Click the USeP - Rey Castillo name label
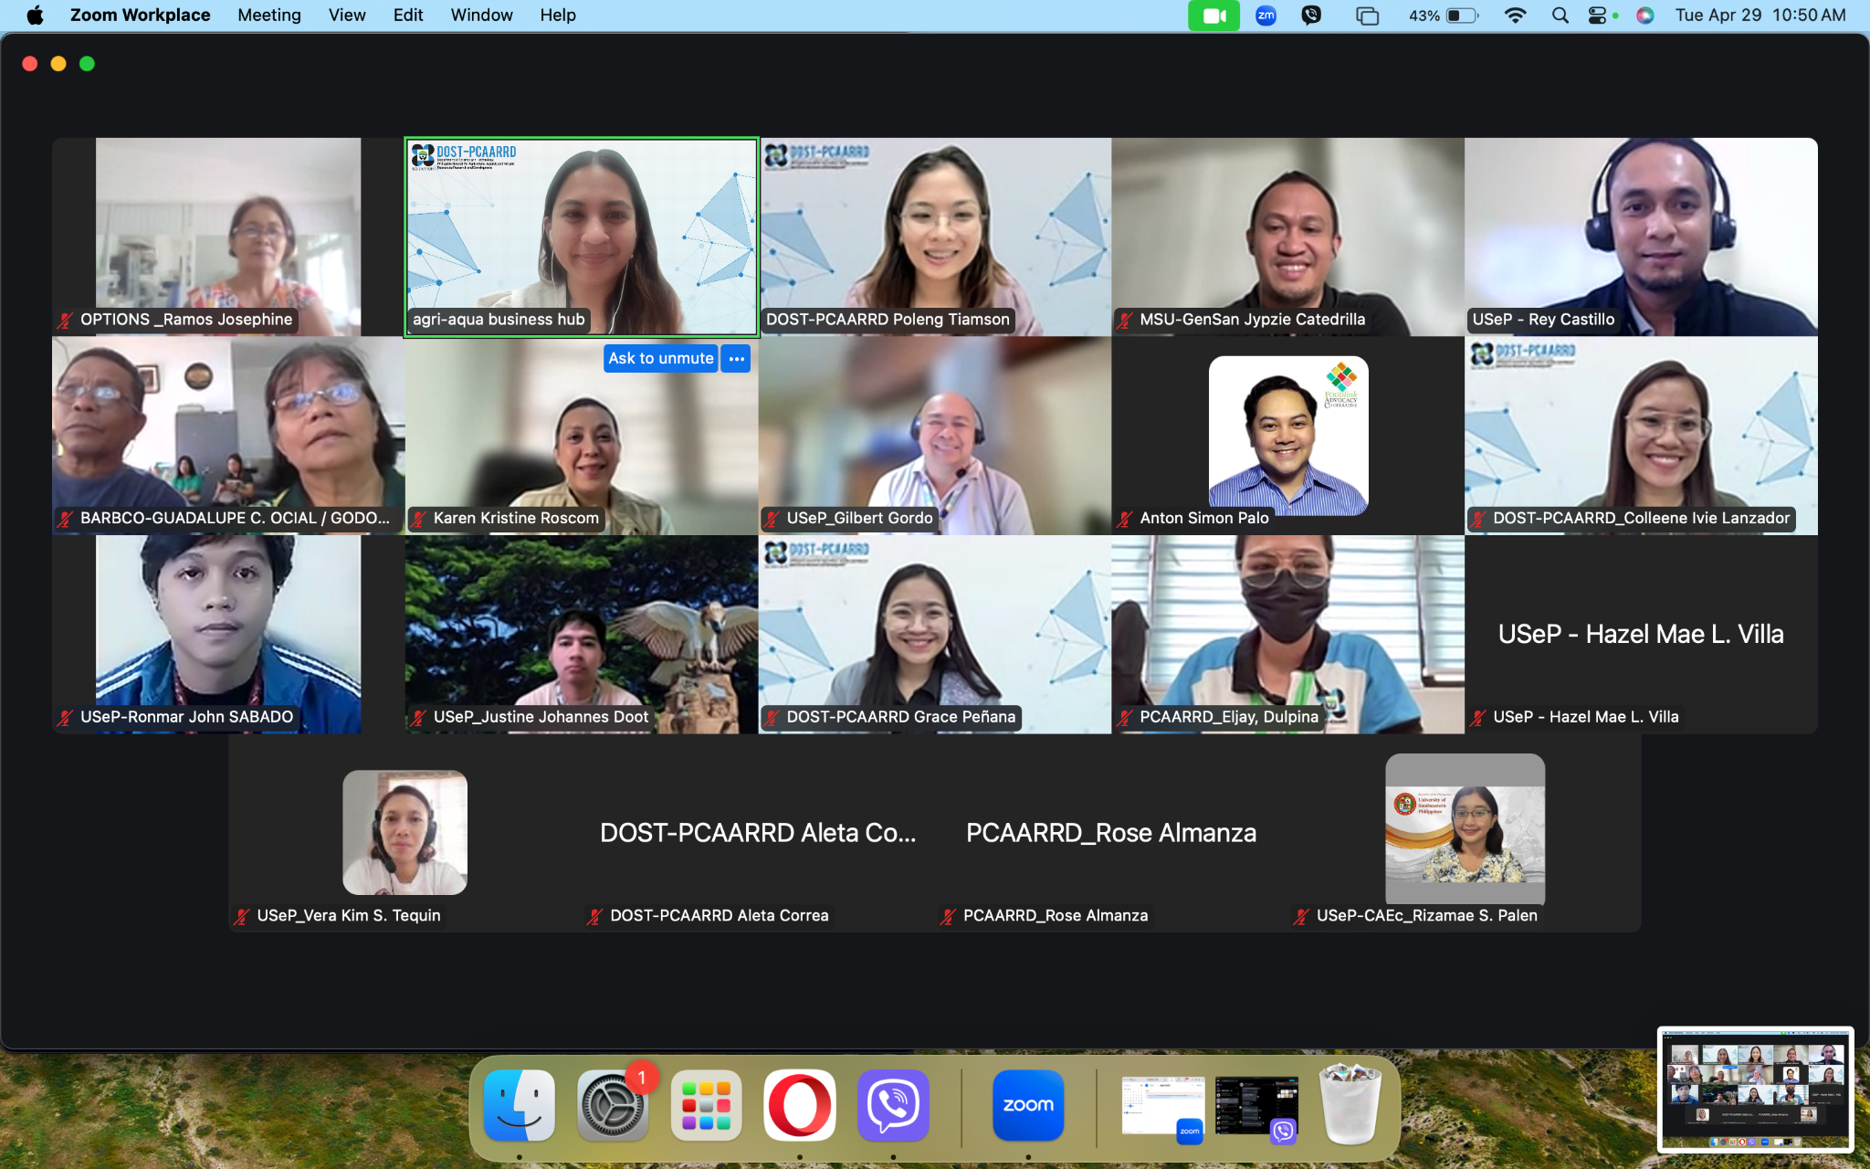1870x1169 pixels. pyautogui.click(x=1543, y=320)
